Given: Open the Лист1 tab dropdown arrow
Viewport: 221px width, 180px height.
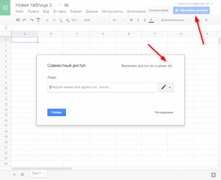Looking at the screenshot, I should pos(44,173).
